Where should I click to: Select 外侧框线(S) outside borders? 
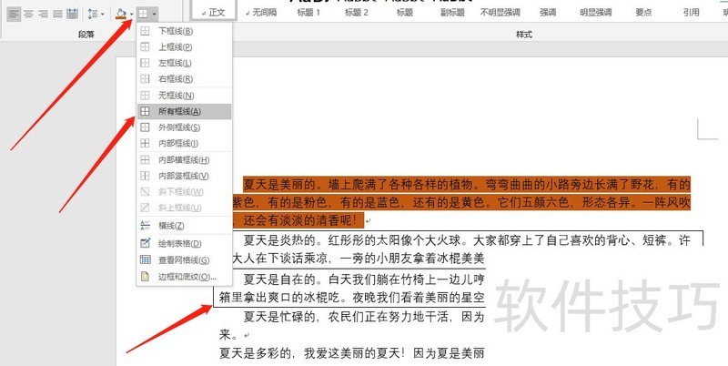click(x=185, y=127)
